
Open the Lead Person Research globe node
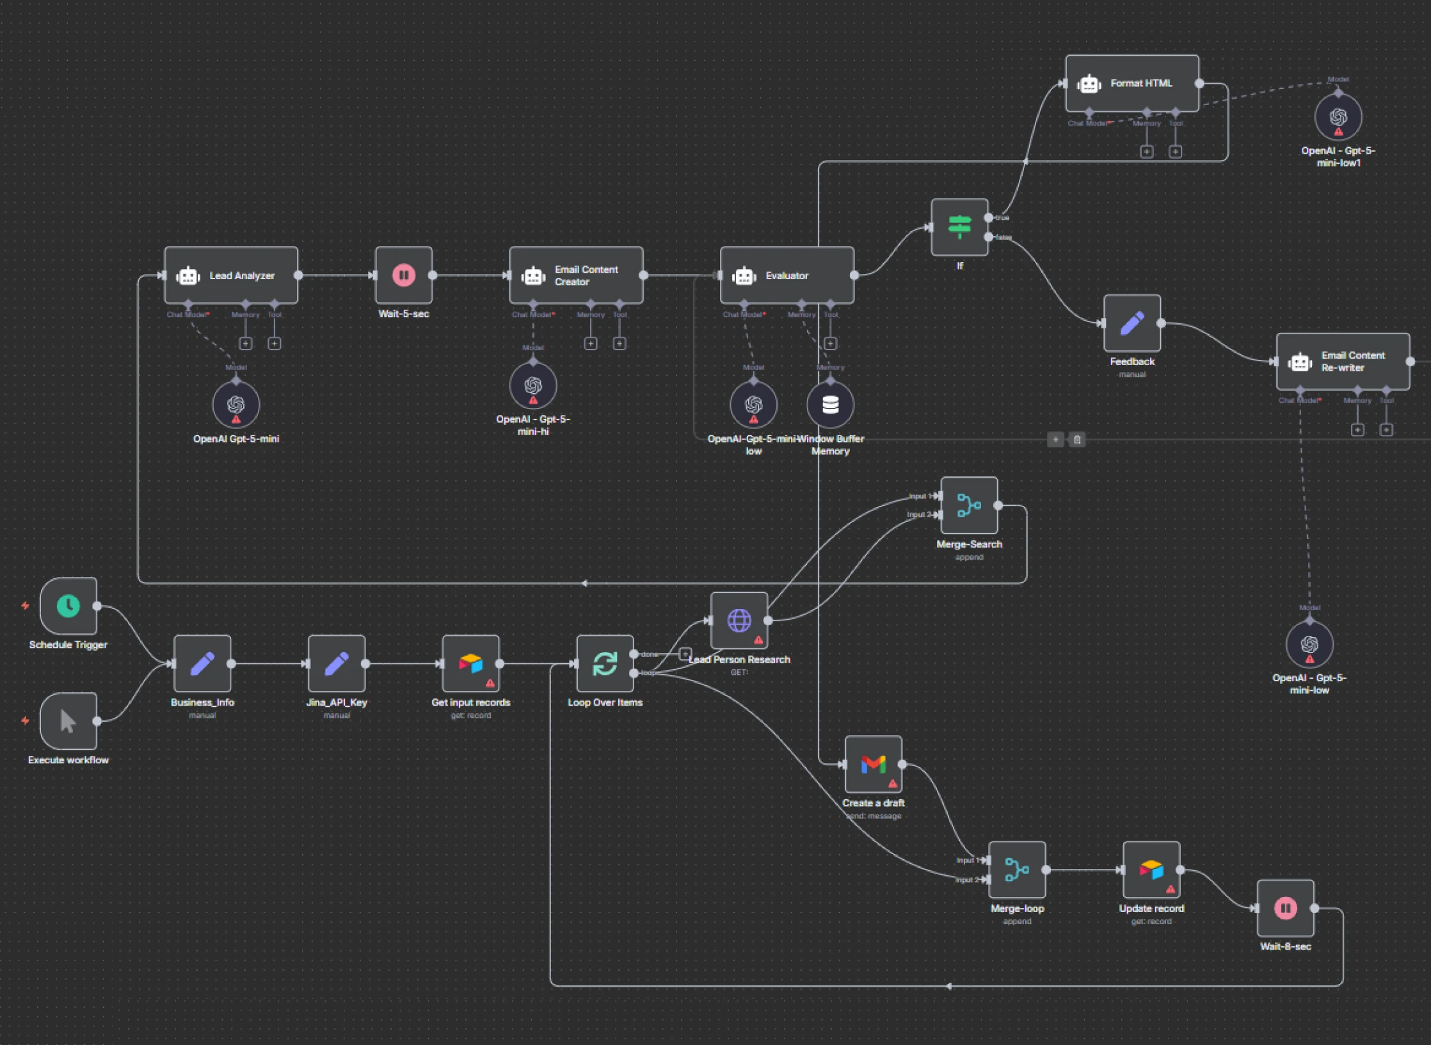pos(739,620)
